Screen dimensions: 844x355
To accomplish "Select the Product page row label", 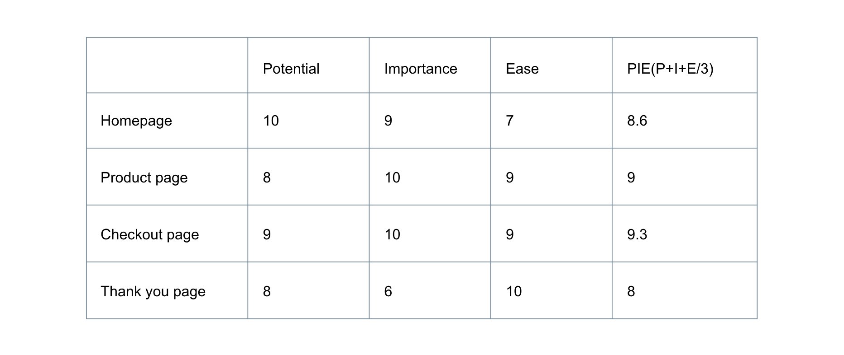I will [144, 177].
